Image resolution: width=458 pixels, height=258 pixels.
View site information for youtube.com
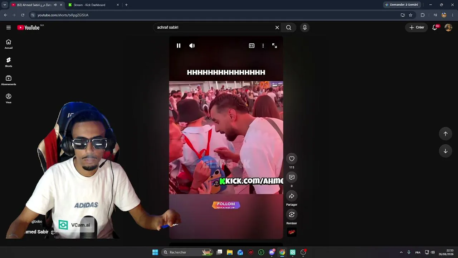(33, 15)
